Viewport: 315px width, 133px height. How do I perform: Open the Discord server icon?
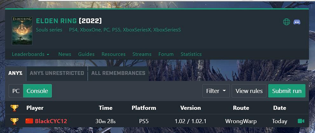pos(297,22)
